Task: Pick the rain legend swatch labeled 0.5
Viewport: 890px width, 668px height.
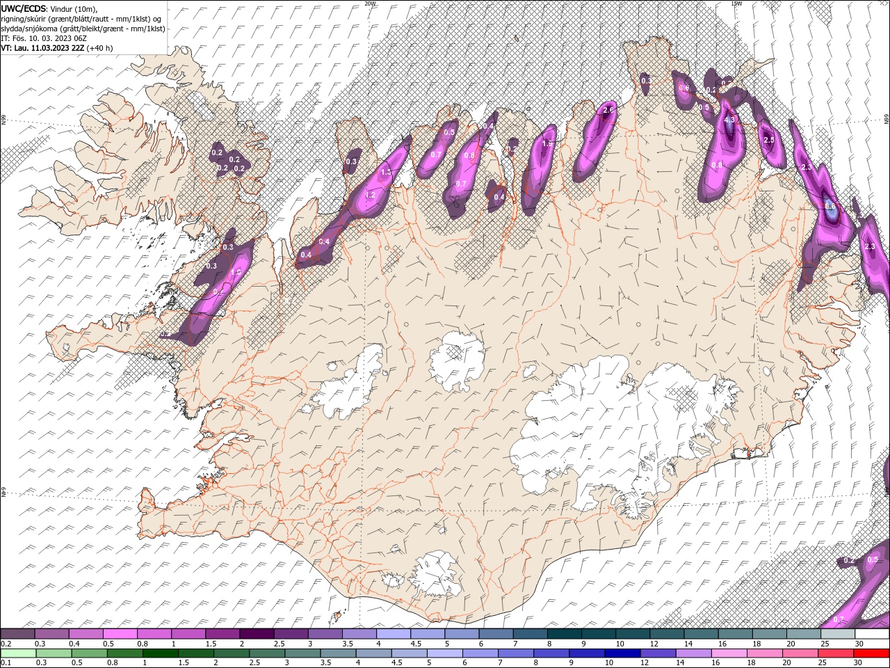Action: click(x=89, y=653)
